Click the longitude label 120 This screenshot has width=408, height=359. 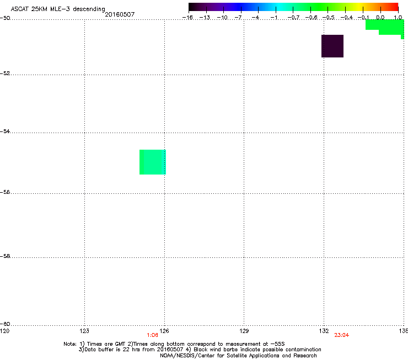(x=4, y=331)
